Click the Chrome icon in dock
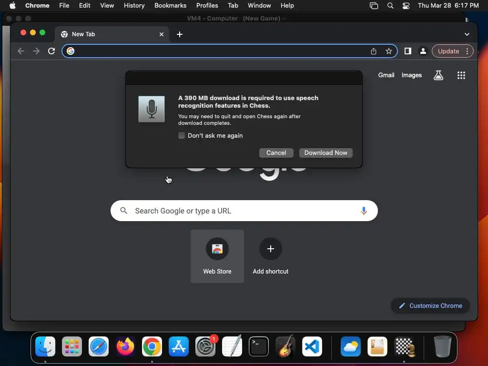 tap(152, 346)
